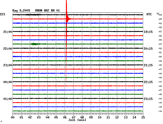Screen dimensions: 163x124
Task: Click the date label May 9,2009
Action: pos(21,11)
